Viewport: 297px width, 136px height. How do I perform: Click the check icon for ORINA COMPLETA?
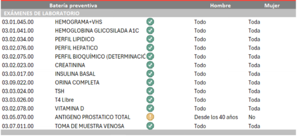pos(150,82)
